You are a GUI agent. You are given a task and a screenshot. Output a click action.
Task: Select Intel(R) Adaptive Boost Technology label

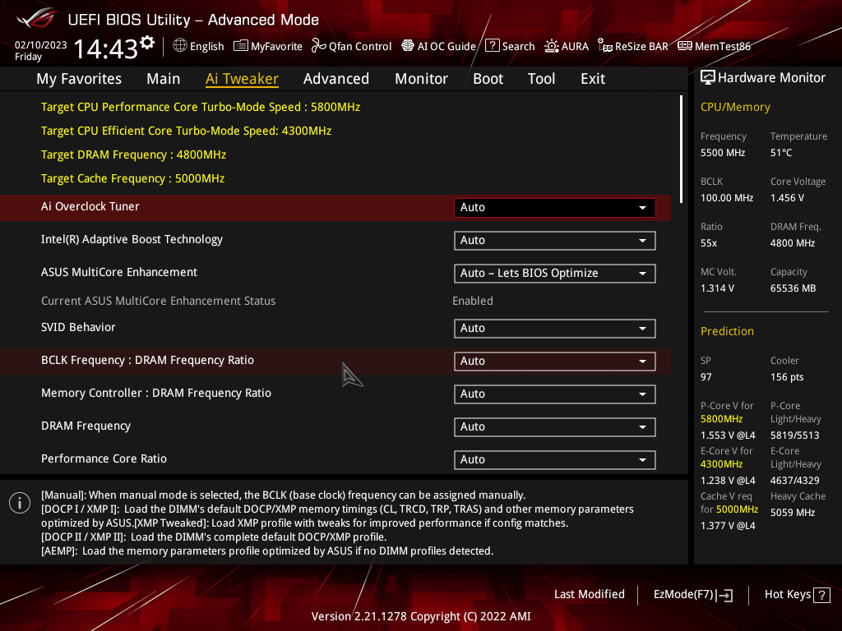(132, 240)
